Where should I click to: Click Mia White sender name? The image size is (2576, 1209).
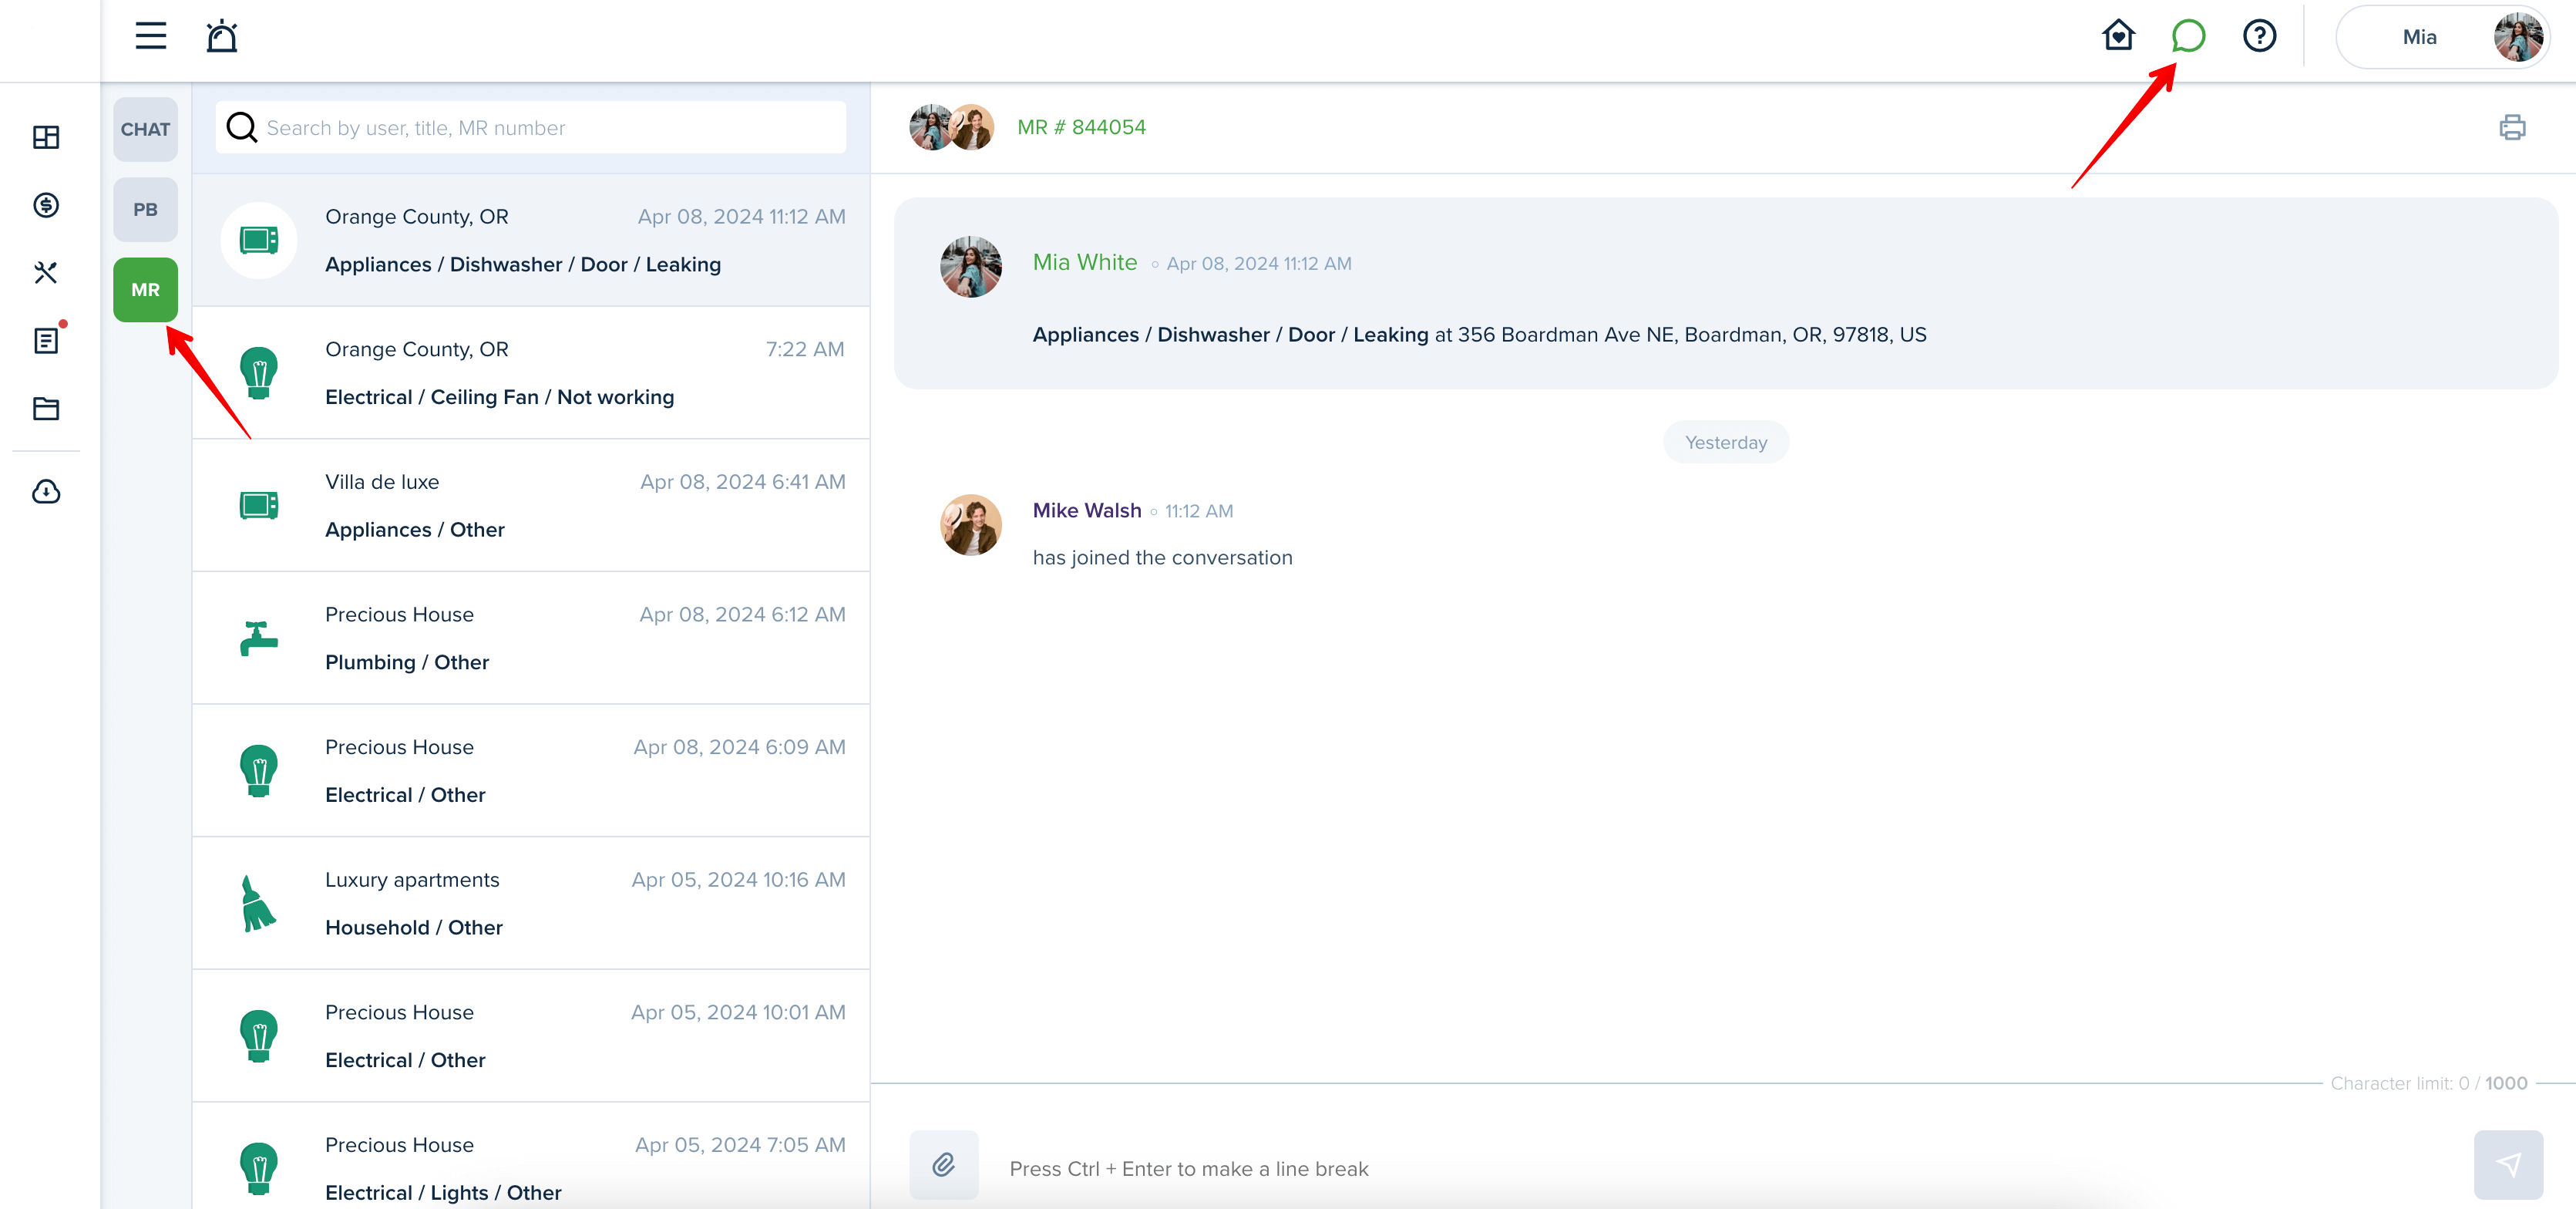point(1085,262)
